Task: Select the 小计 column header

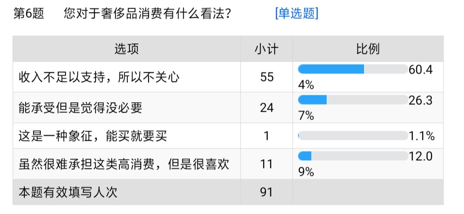Action: coord(267,49)
